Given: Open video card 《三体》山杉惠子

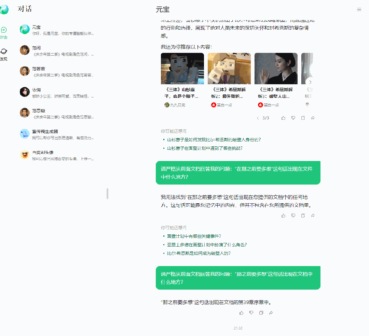Looking at the screenshot, I should pyautogui.click(x=182, y=80).
